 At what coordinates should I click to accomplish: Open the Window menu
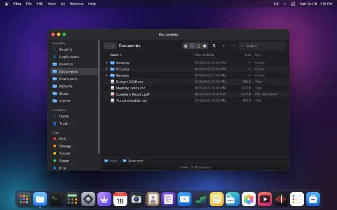(x=76, y=4)
